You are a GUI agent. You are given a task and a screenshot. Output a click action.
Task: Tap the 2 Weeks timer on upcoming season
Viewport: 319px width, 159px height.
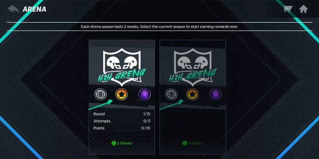coord(193,143)
